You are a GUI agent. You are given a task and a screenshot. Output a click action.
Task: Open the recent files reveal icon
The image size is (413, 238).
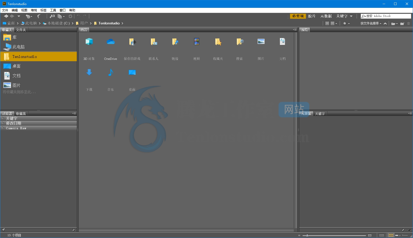pyautogui.click(x=29, y=16)
